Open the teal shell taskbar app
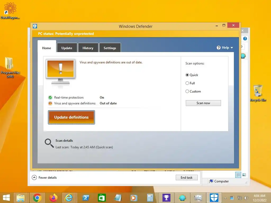 coord(182,198)
